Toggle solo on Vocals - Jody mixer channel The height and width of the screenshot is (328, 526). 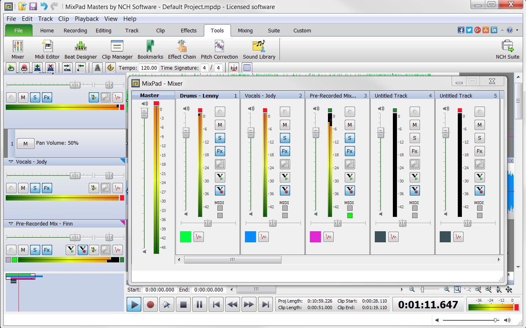click(285, 138)
